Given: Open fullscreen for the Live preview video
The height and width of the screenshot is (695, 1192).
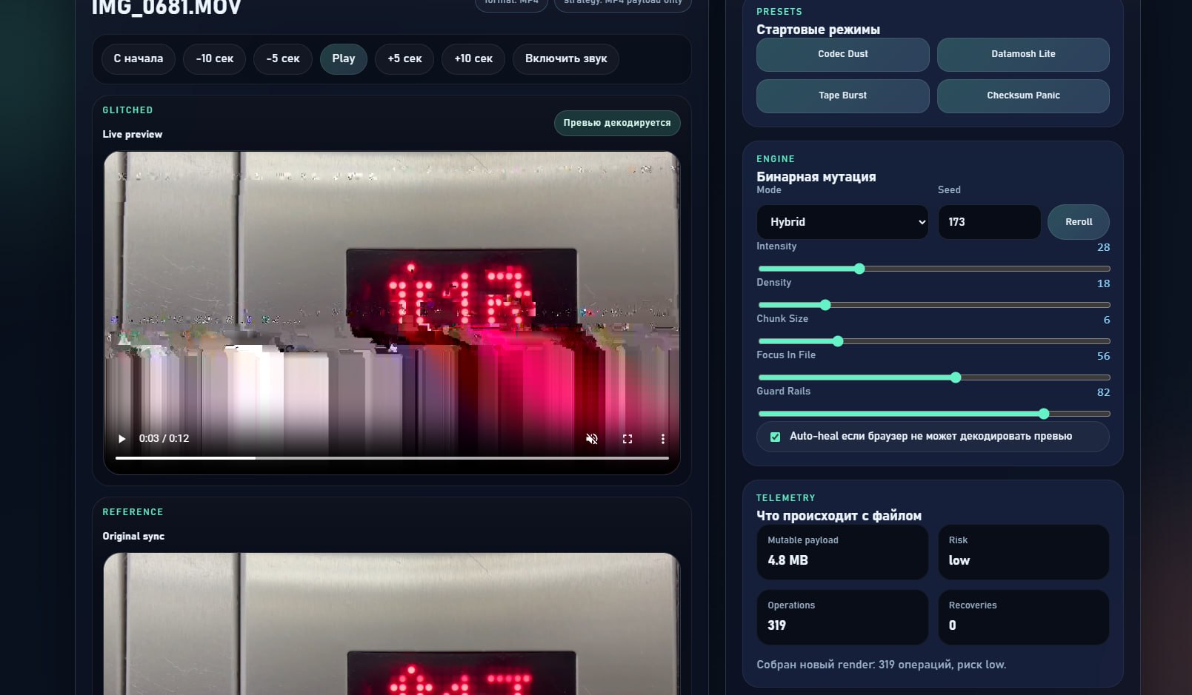Looking at the screenshot, I should click(627, 439).
